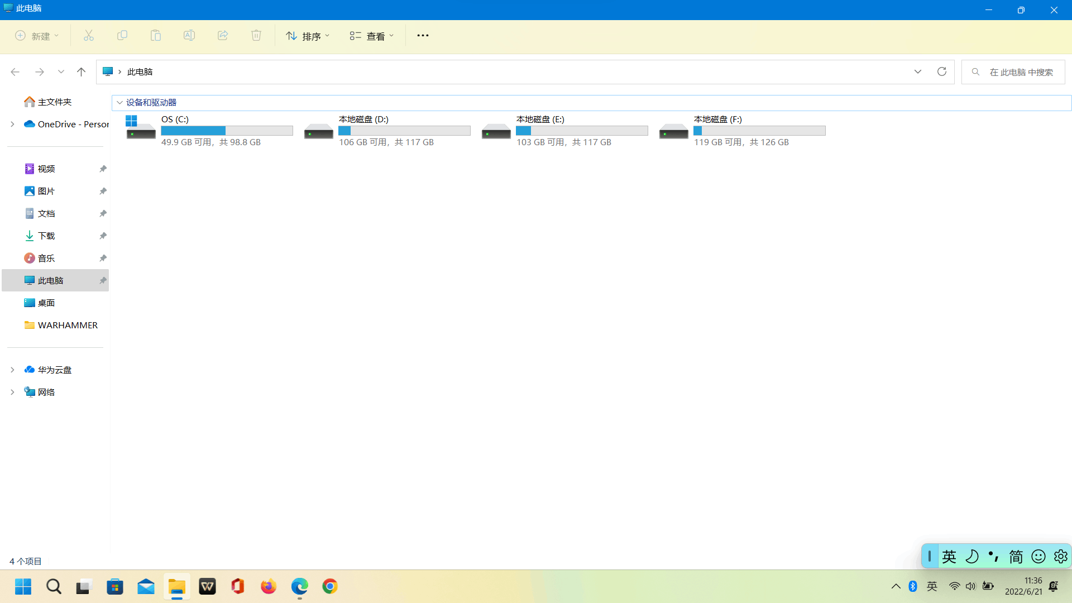Screen dimensions: 1072x603
Task: Open the three-dot more options menu
Action: (x=423, y=36)
